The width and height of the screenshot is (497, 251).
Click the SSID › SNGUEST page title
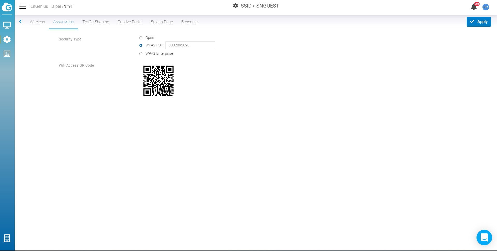260,6
